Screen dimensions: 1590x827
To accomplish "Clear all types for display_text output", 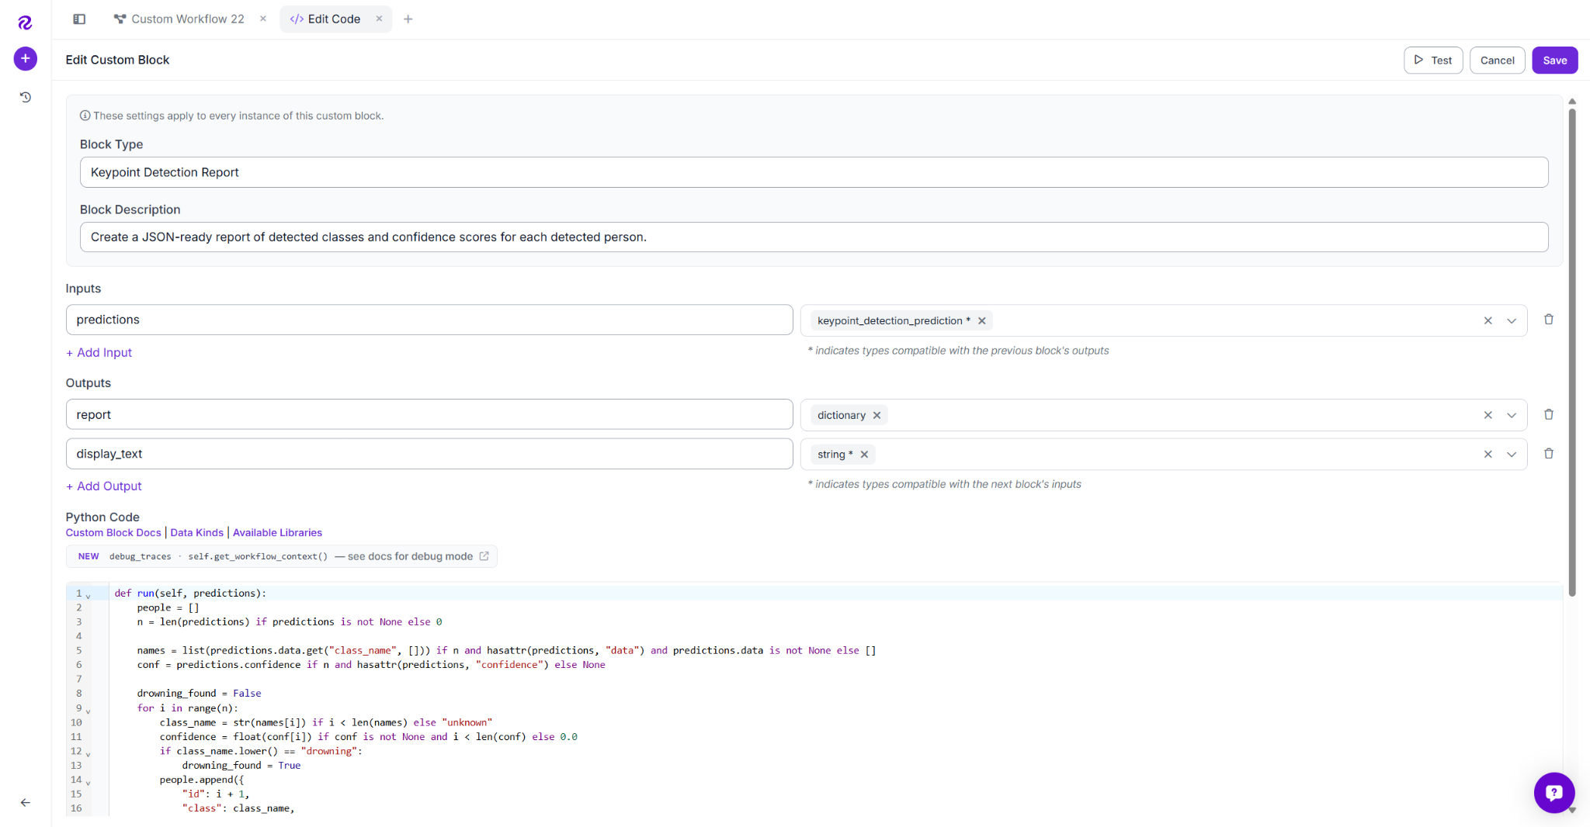I will click(x=1488, y=455).
